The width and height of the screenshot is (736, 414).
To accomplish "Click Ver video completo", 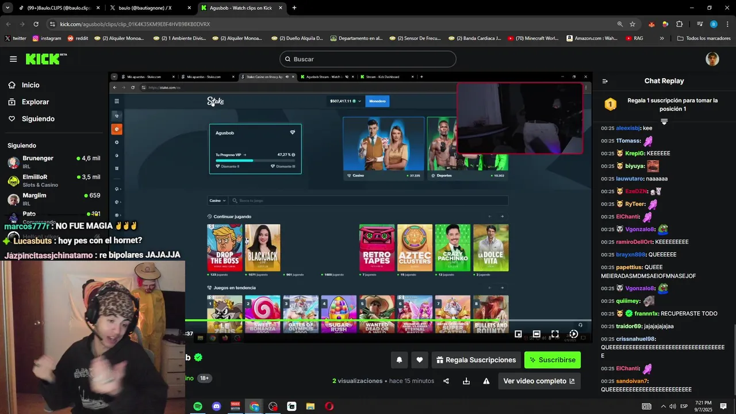I will point(539,381).
